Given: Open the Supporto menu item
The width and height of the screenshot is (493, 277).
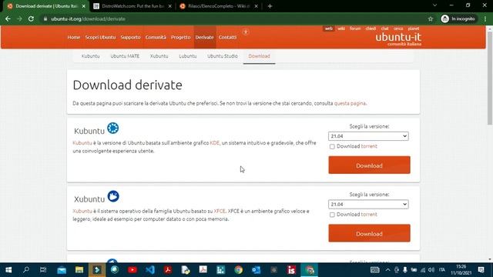Looking at the screenshot, I should tap(130, 37).
